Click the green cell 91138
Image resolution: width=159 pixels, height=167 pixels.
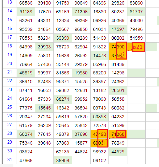(26, 12)
